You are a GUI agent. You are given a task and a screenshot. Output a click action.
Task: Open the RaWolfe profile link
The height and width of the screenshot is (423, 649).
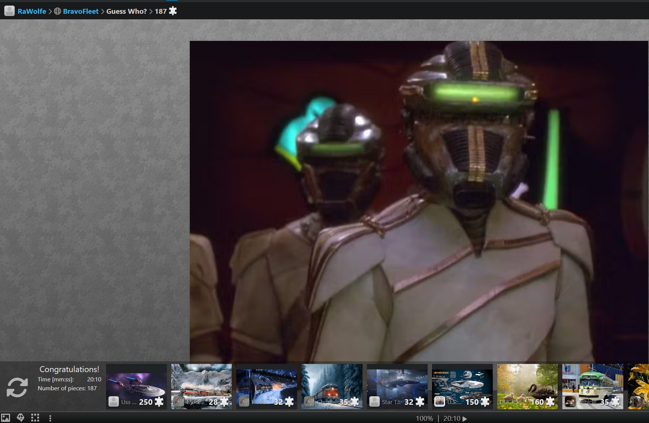32,11
